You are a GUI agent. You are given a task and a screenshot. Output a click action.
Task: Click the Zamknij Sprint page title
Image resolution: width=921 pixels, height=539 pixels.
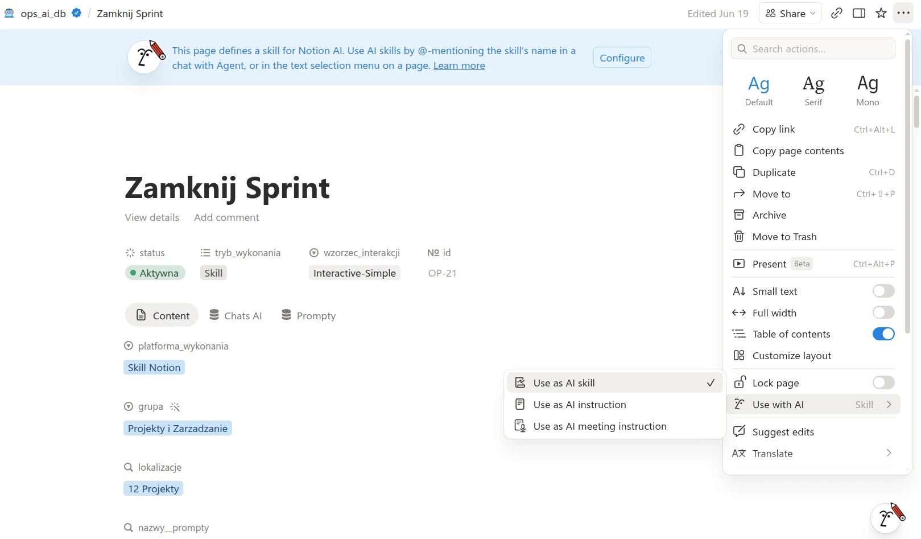pos(227,188)
